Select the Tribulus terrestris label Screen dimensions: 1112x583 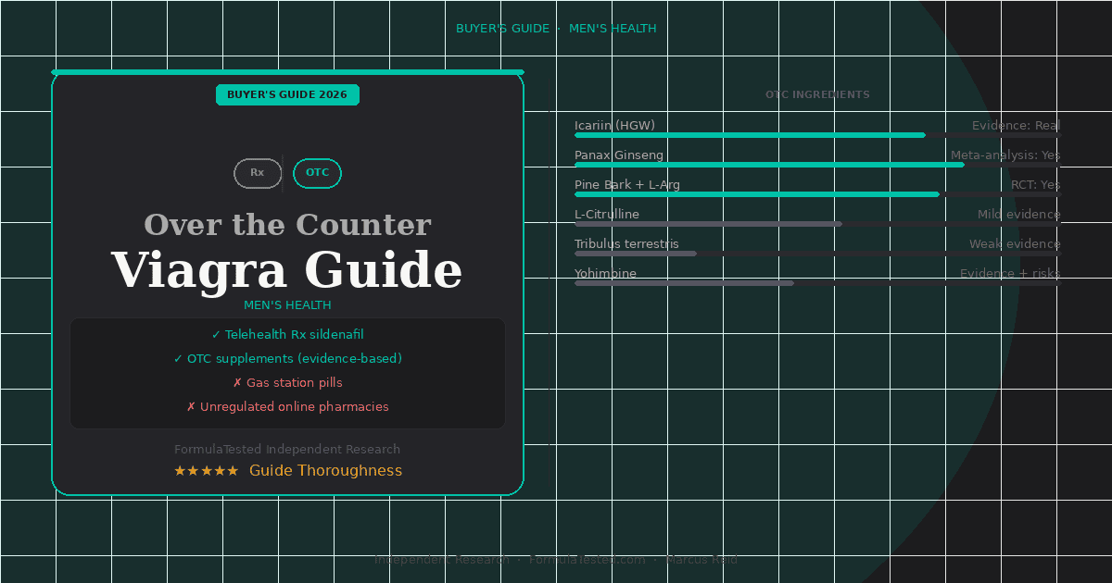(x=626, y=244)
